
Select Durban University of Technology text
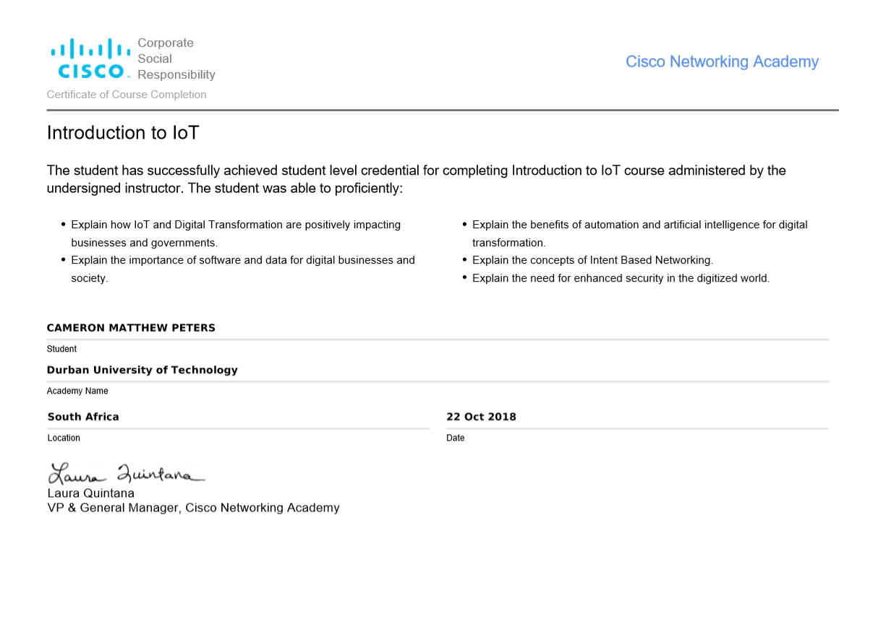pyautogui.click(x=142, y=370)
